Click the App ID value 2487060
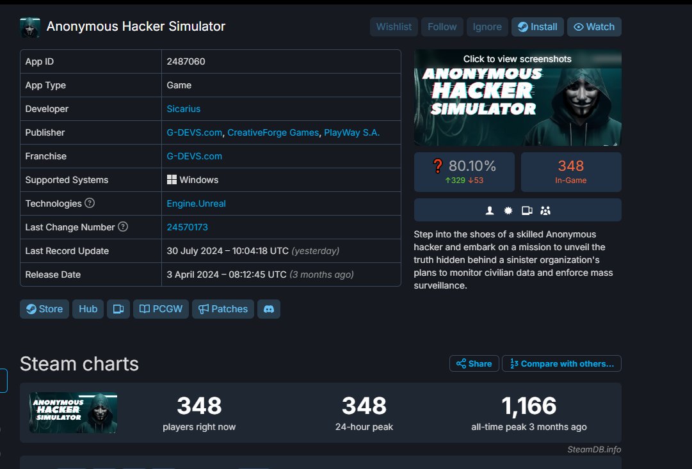 [186, 62]
